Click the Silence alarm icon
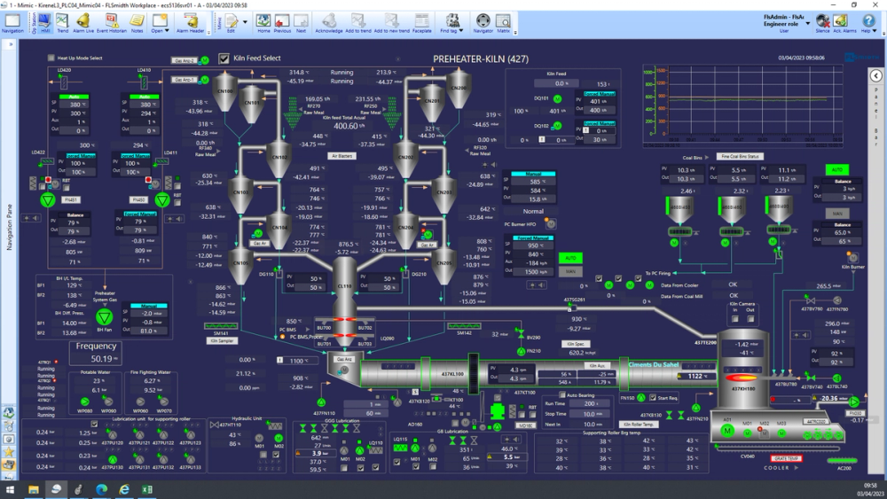887x499 pixels. (822, 21)
